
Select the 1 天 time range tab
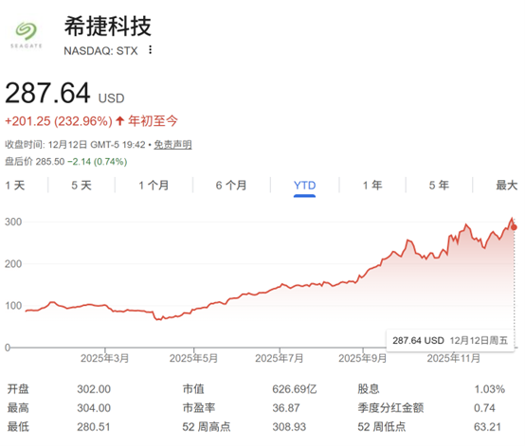(15, 186)
